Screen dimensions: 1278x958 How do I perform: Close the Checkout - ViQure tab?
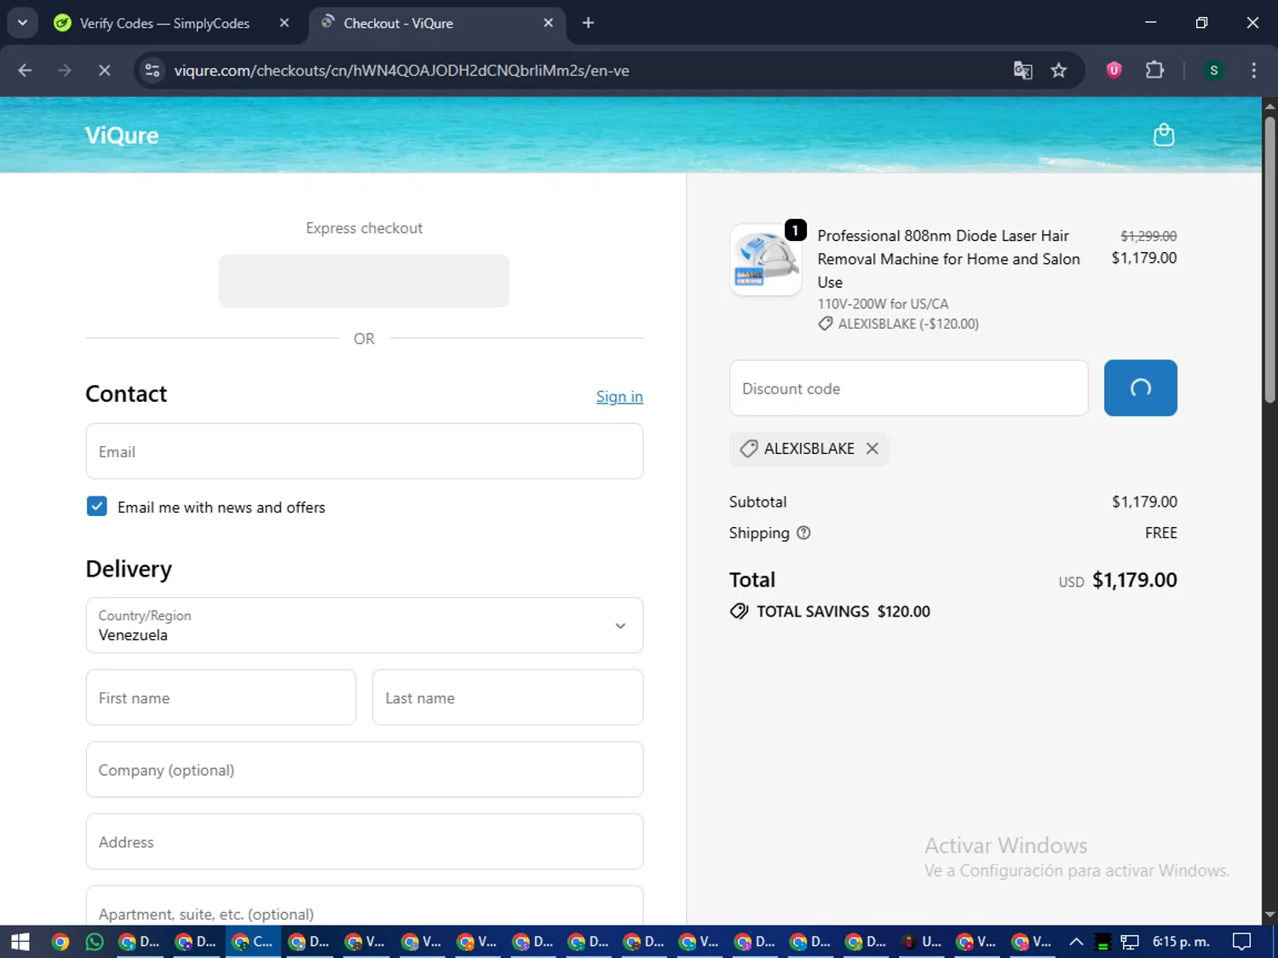click(549, 23)
